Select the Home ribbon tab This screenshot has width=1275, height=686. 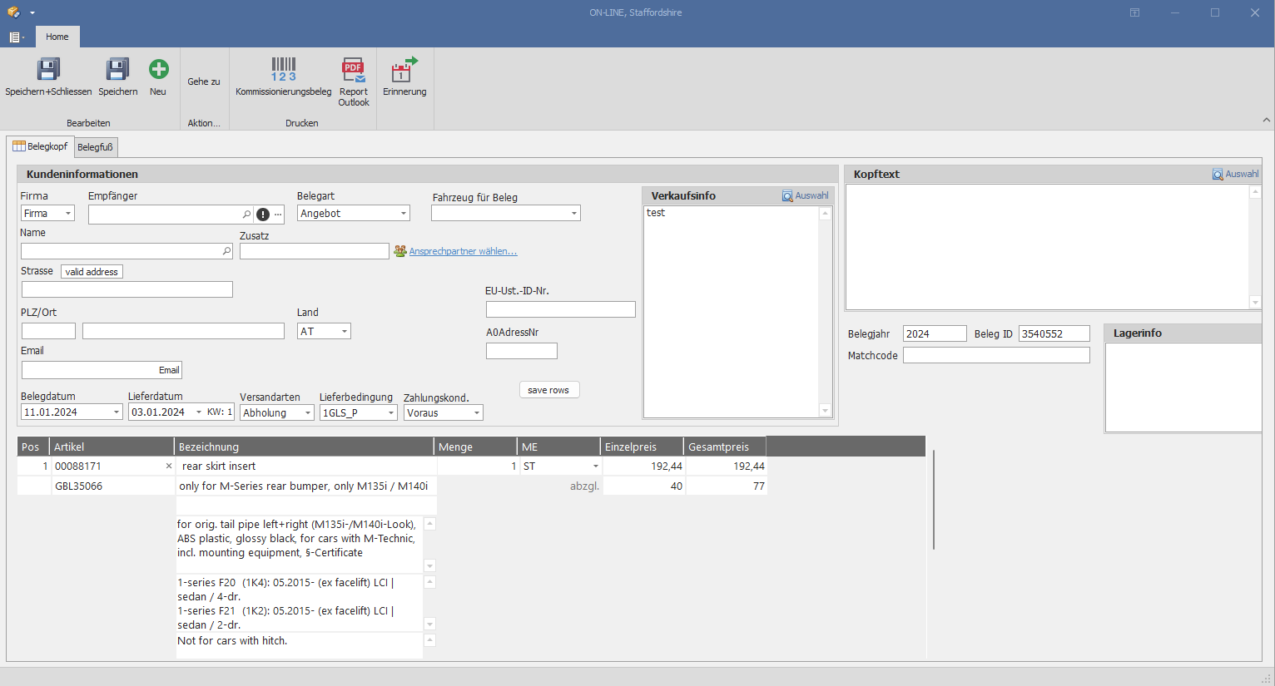click(x=57, y=37)
